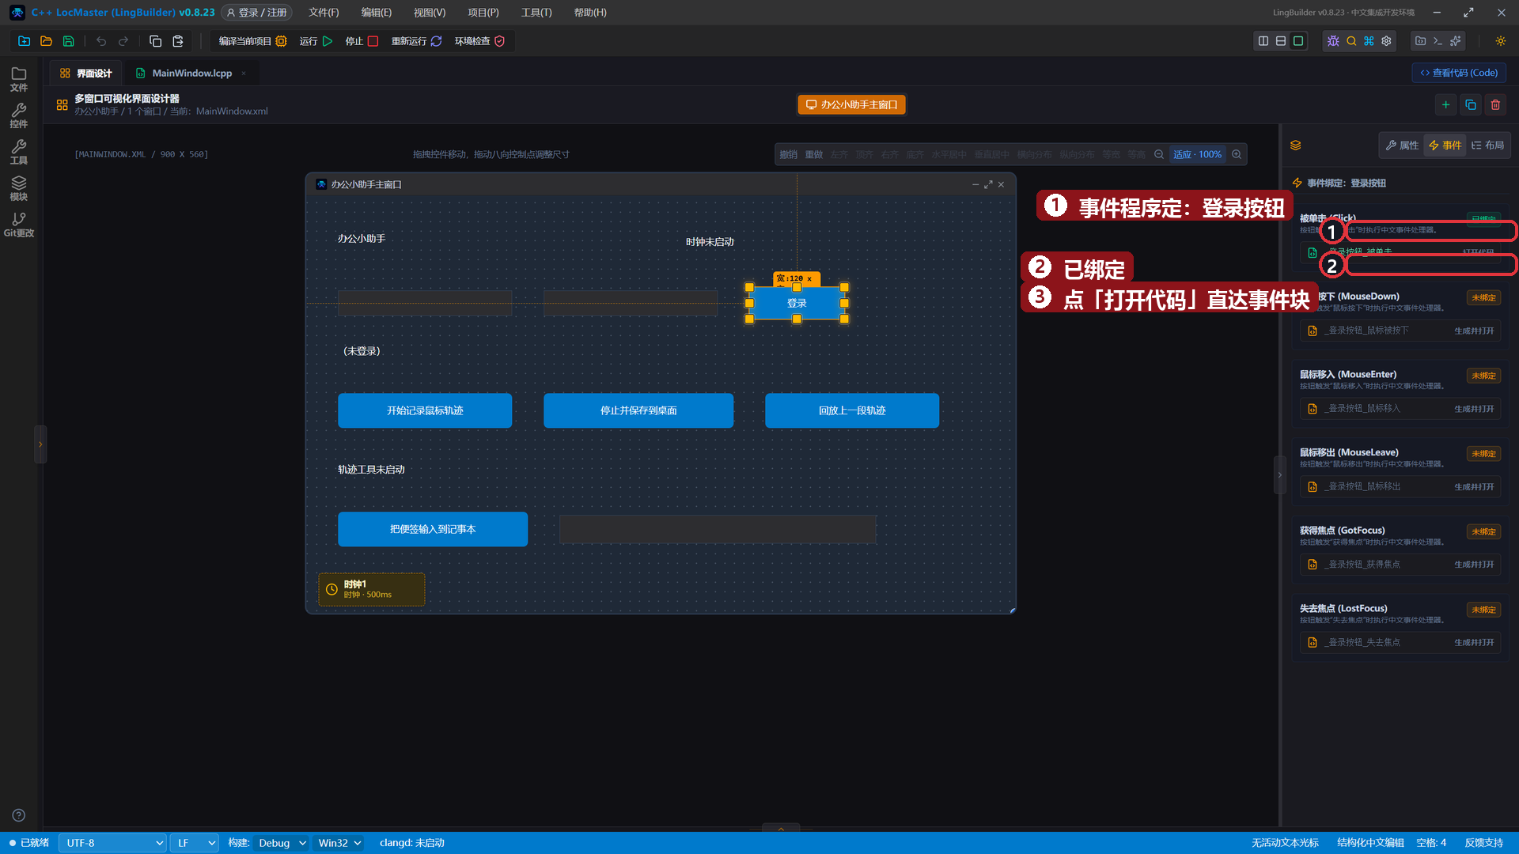Open the Git更改 sidebar panel
This screenshot has width=1519, height=854.
(x=19, y=225)
